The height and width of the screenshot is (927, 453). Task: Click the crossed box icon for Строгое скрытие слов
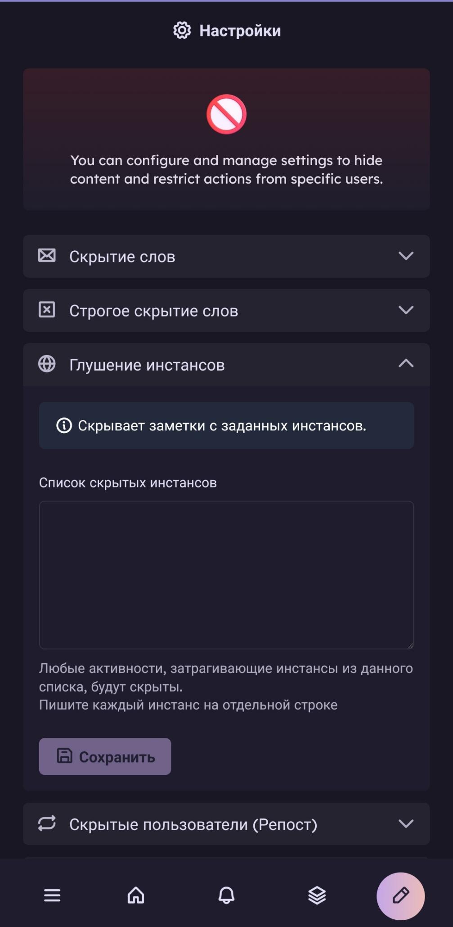[x=47, y=310]
